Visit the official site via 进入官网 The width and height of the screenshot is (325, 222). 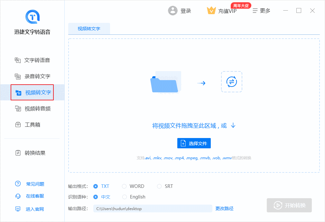tap(33, 209)
